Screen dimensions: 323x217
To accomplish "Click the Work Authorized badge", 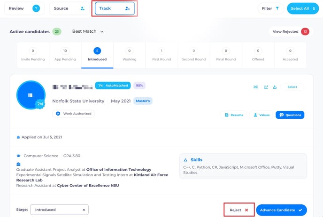I will click(73, 114).
